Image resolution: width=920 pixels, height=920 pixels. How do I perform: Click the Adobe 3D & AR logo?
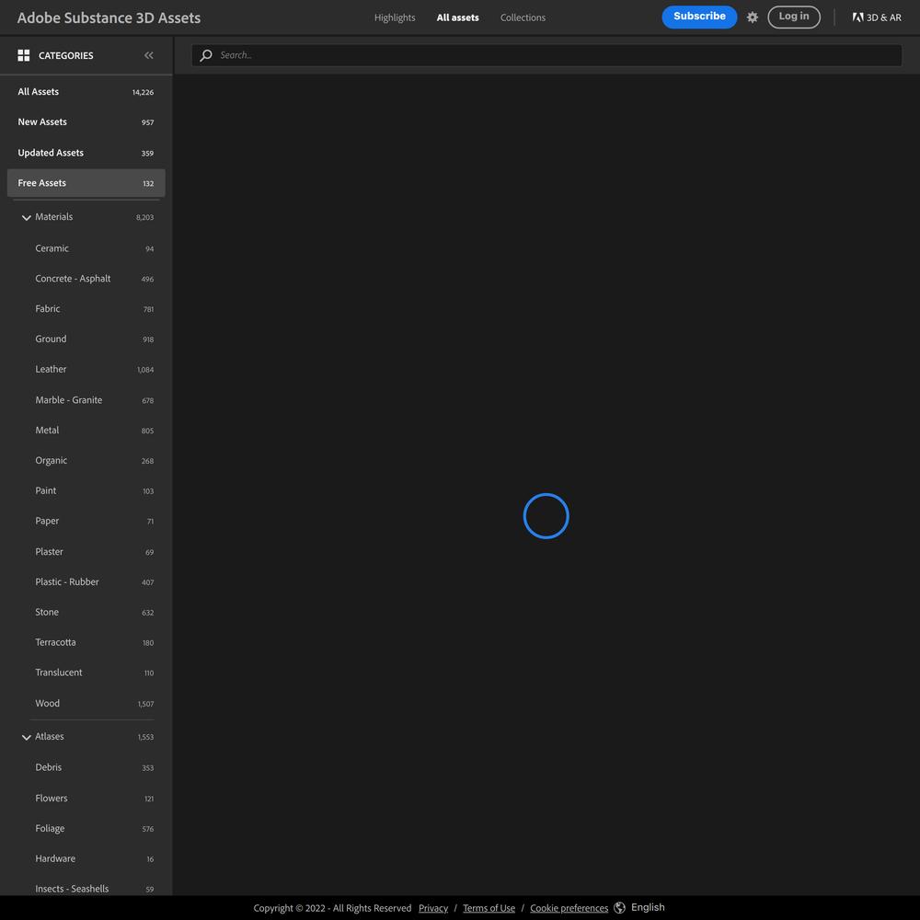(x=877, y=17)
